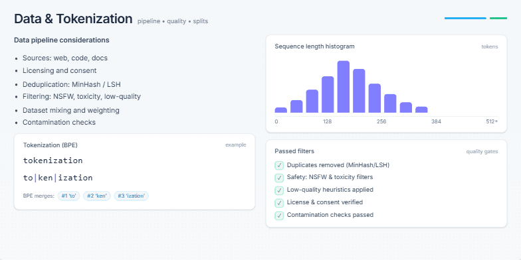The width and height of the screenshot is (521, 260).
Task: Click the unsplit word 'tokenization'
Action: coord(53,161)
